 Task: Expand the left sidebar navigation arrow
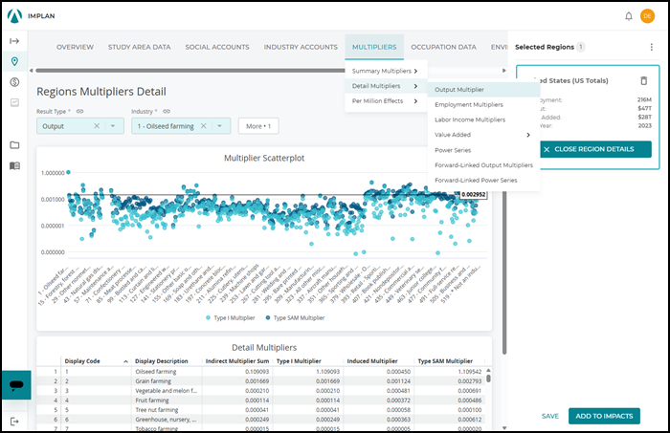coord(14,41)
